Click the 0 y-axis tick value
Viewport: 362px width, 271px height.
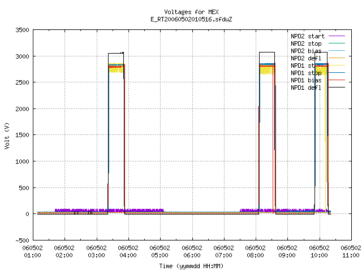(28, 214)
